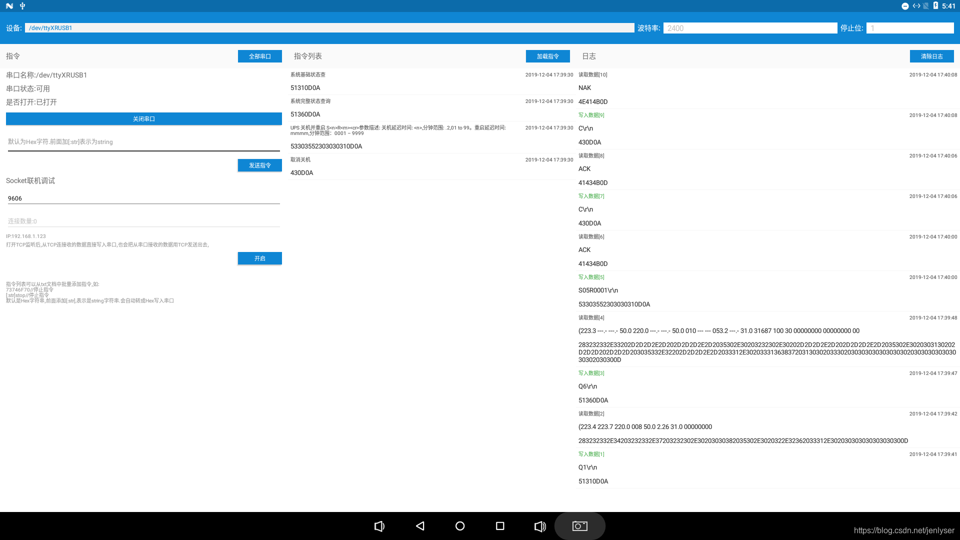This screenshot has width=960, height=540.
Task: Click the 清除日志 button
Action: tap(932, 56)
